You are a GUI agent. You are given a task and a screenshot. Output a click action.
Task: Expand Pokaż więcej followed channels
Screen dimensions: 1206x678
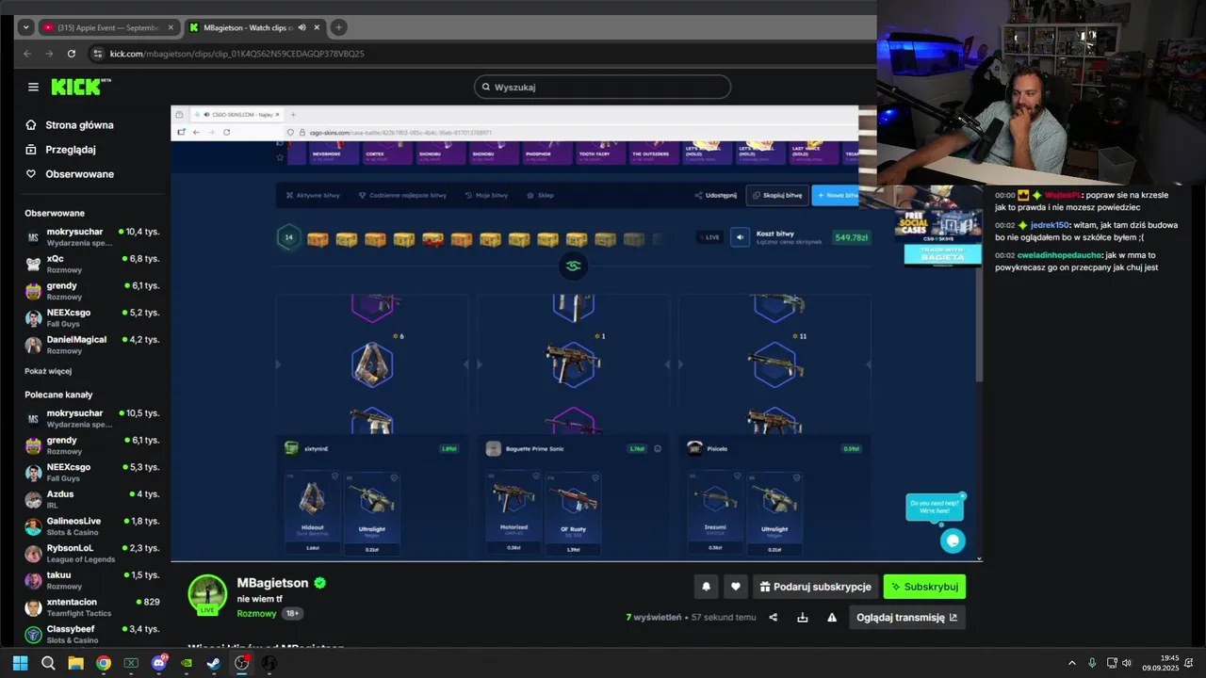click(x=48, y=371)
